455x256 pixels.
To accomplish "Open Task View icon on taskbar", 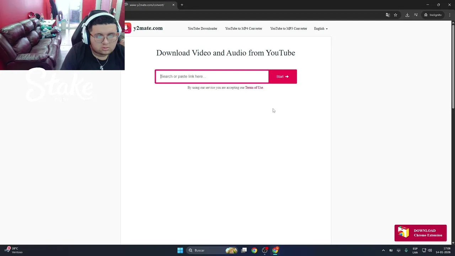I will click(244, 250).
